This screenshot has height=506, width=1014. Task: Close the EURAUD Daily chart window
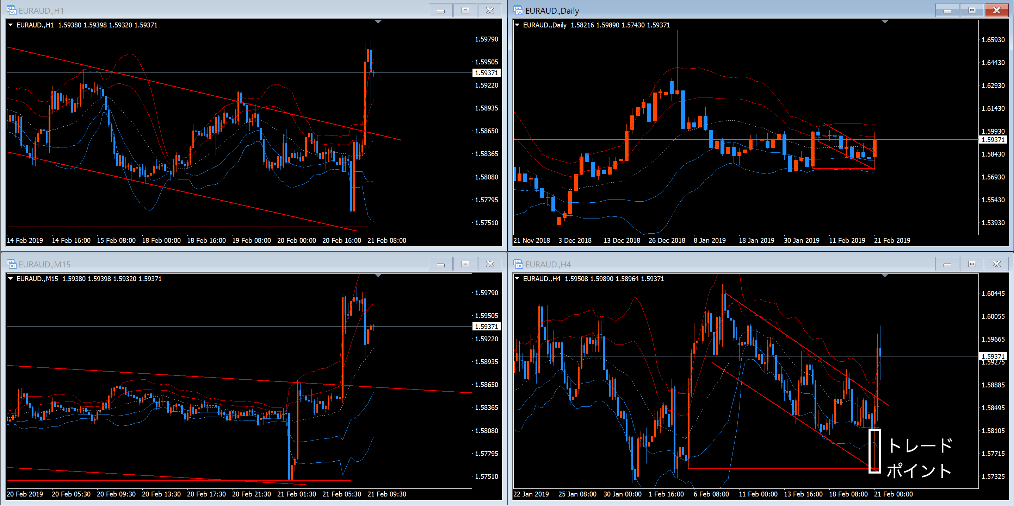(996, 11)
